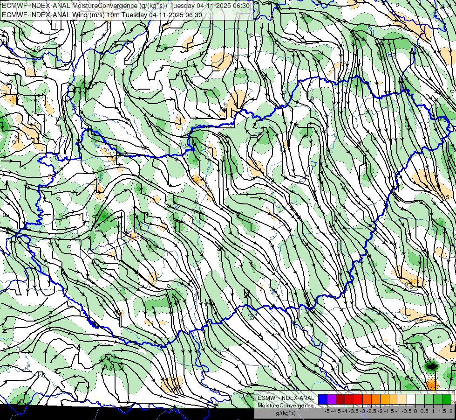Select the white legend swatch between -0.5 and 0
456x420 pixels.
(411, 399)
